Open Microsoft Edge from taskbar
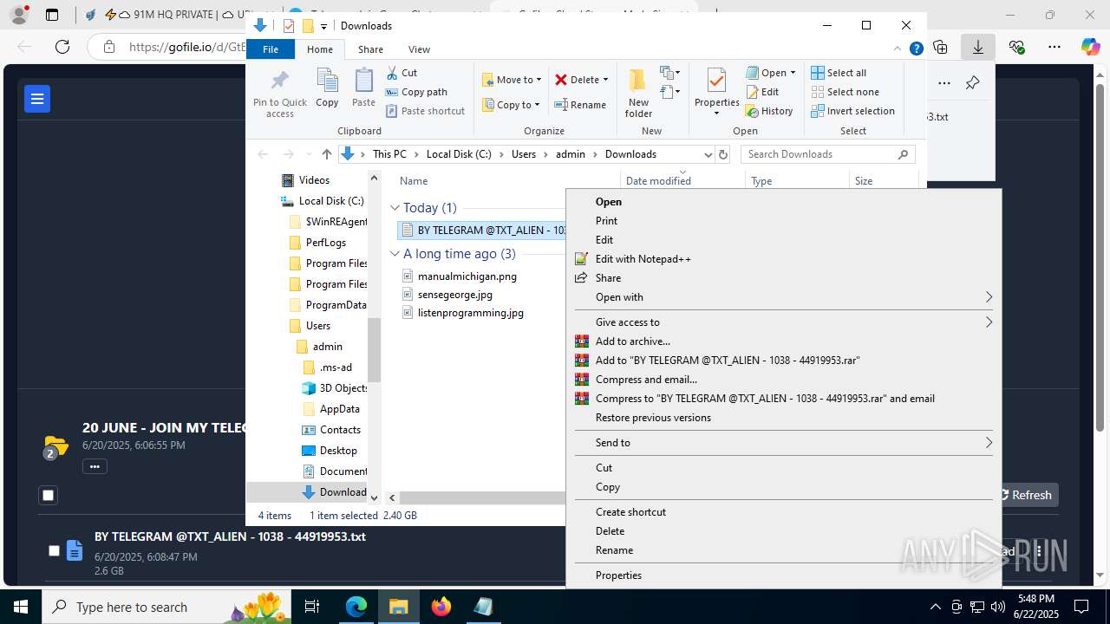 (x=356, y=607)
